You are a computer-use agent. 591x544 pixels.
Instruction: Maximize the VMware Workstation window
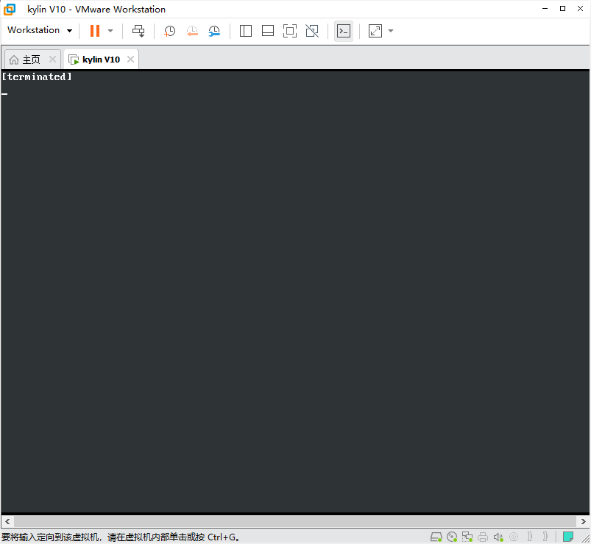562,9
